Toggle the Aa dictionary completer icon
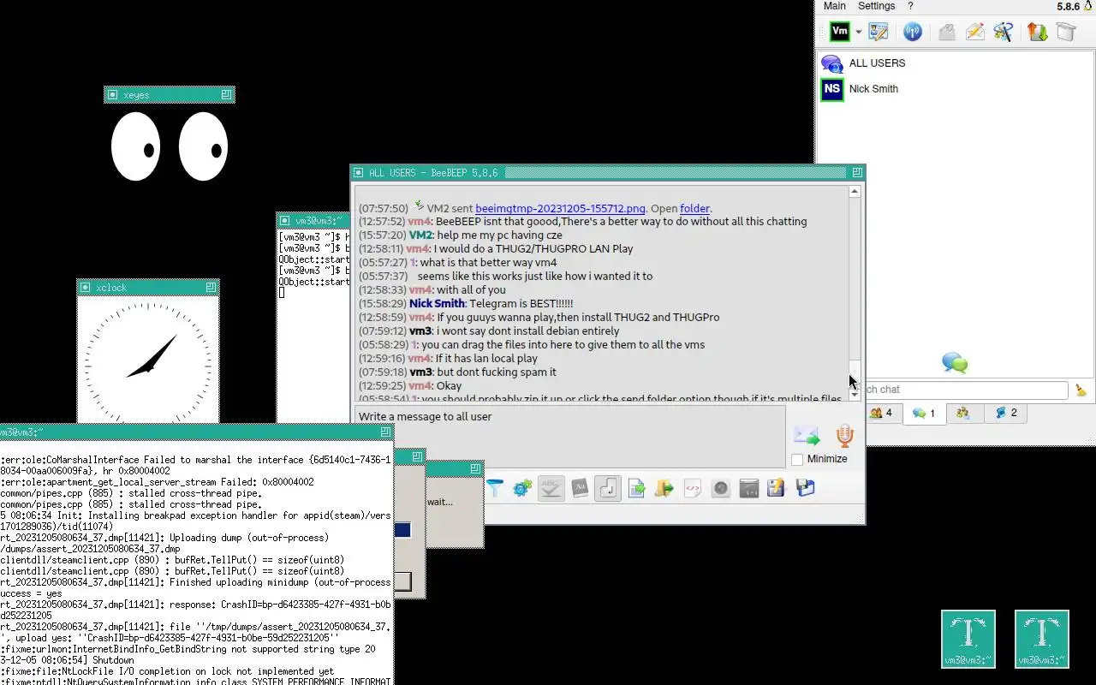The height and width of the screenshot is (685, 1096). (x=580, y=488)
